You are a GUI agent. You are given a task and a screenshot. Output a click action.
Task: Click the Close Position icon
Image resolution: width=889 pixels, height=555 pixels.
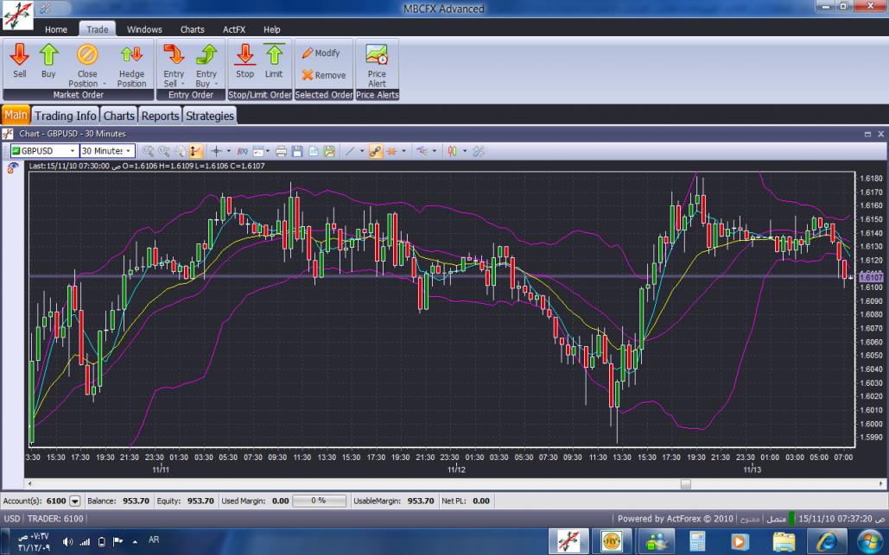87,54
